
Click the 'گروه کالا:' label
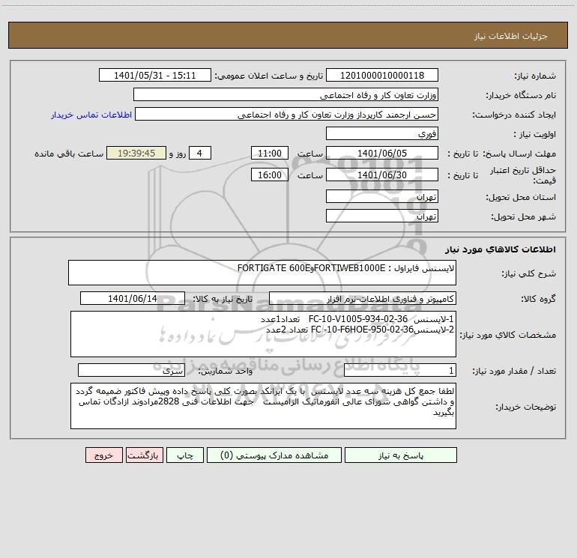538,299
